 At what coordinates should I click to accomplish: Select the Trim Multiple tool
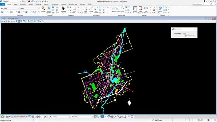pyautogui.click(x=146, y=10)
